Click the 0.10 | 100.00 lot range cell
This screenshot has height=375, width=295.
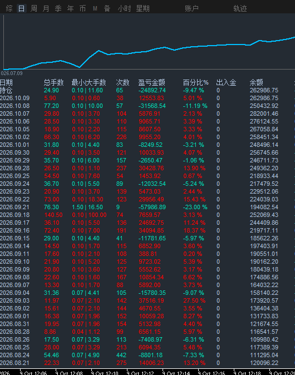(89, 215)
